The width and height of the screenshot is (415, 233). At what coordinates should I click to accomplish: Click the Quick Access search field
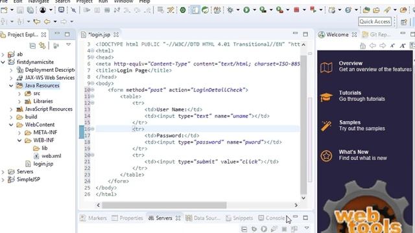pos(375,21)
